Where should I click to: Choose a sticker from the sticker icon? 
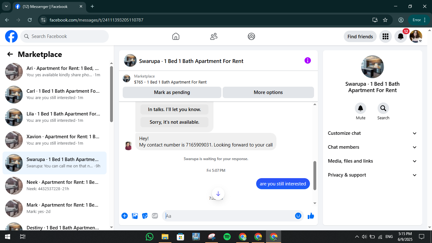[145, 216]
